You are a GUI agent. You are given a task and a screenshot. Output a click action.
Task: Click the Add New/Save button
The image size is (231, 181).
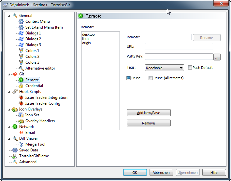click(149, 113)
